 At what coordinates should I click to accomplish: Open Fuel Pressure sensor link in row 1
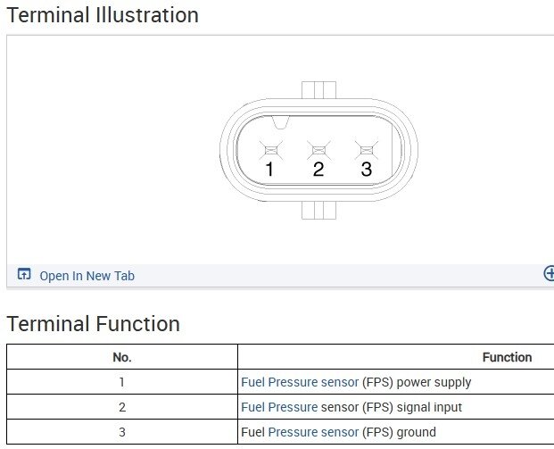[x=300, y=382]
